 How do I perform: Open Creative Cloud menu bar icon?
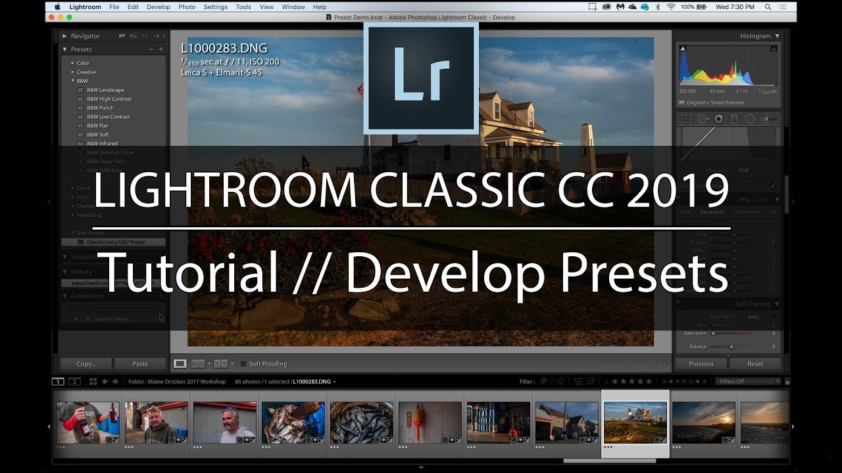(607, 7)
